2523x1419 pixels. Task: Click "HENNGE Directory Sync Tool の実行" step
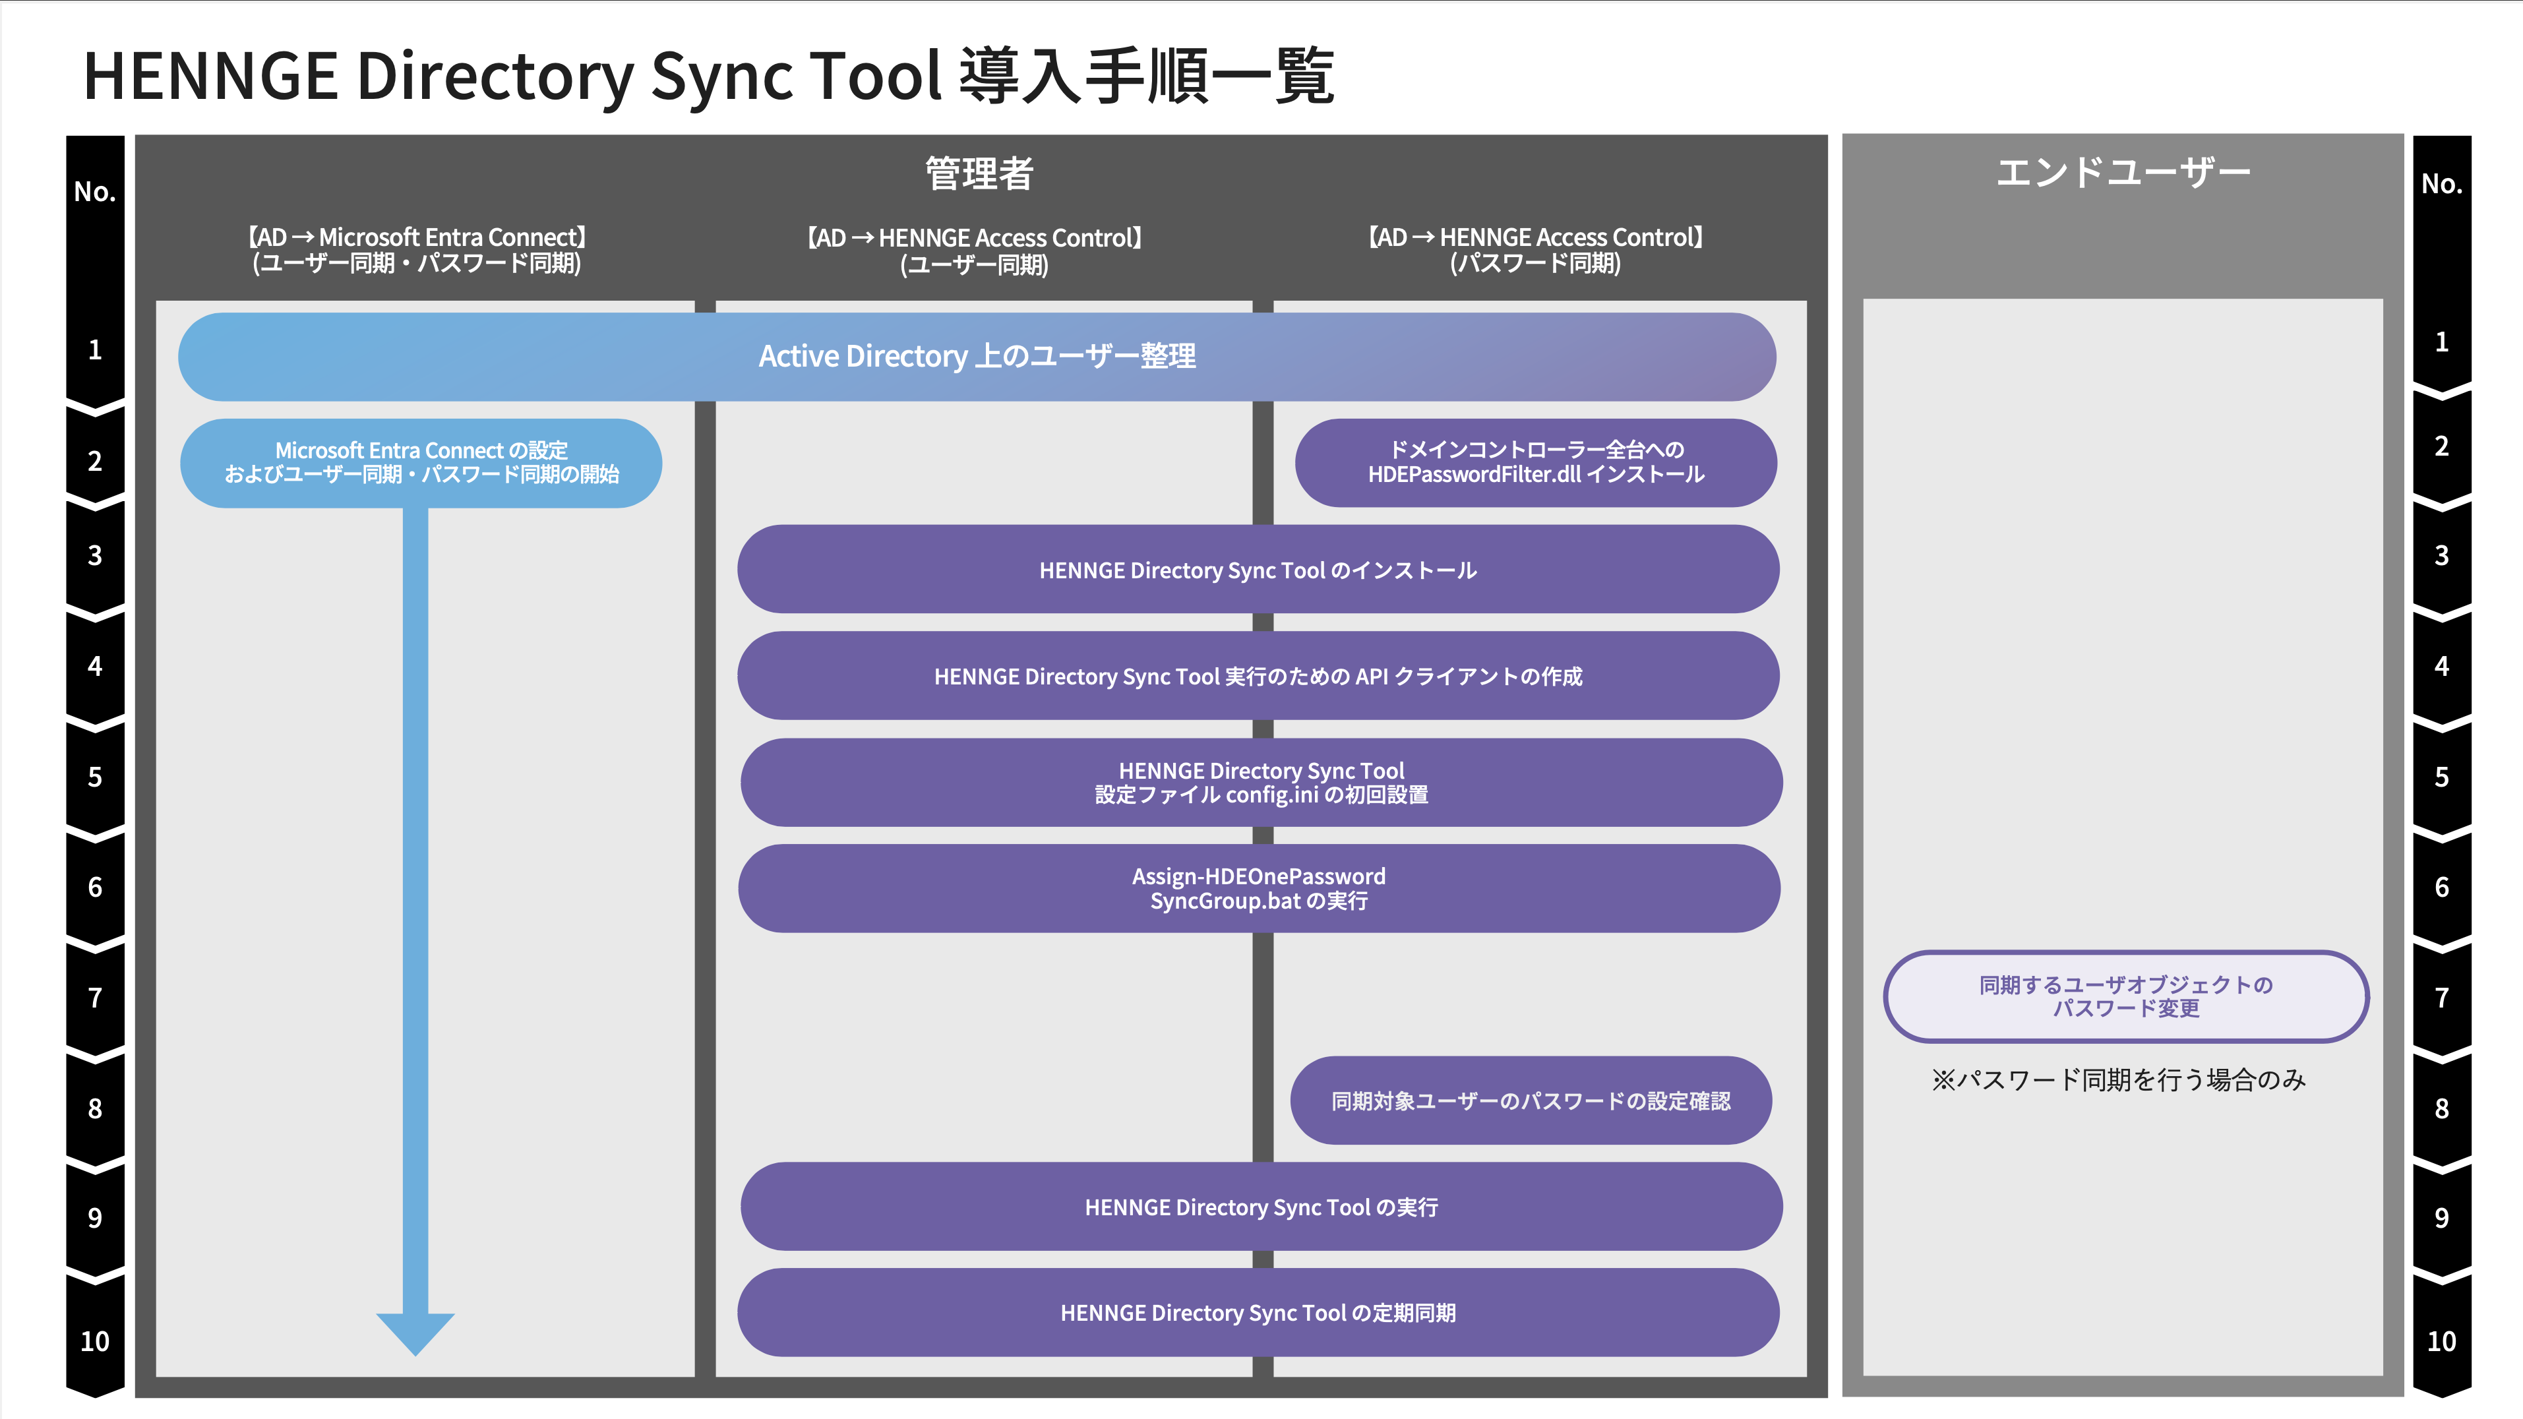point(1261,1207)
